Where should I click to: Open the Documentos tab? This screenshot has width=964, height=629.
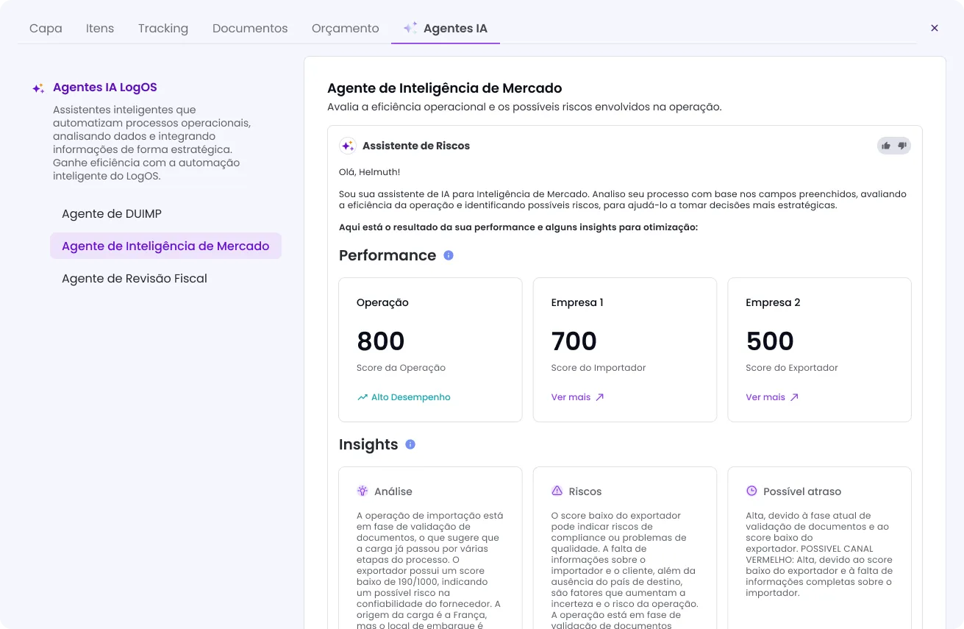click(250, 29)
